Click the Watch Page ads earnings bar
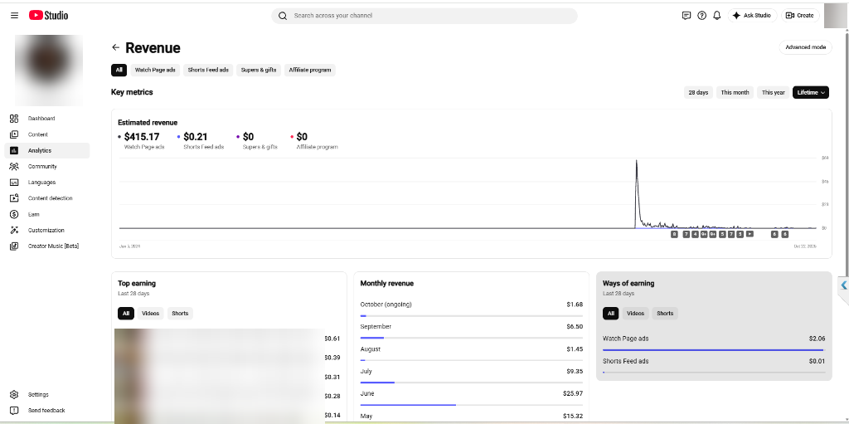The image size is (849, 424). (714, 349)
